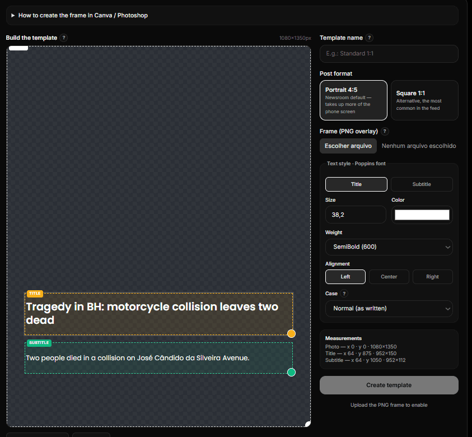Click the Photo measurements line
Screen dimensions: 472x437
(x=361, y=347)
